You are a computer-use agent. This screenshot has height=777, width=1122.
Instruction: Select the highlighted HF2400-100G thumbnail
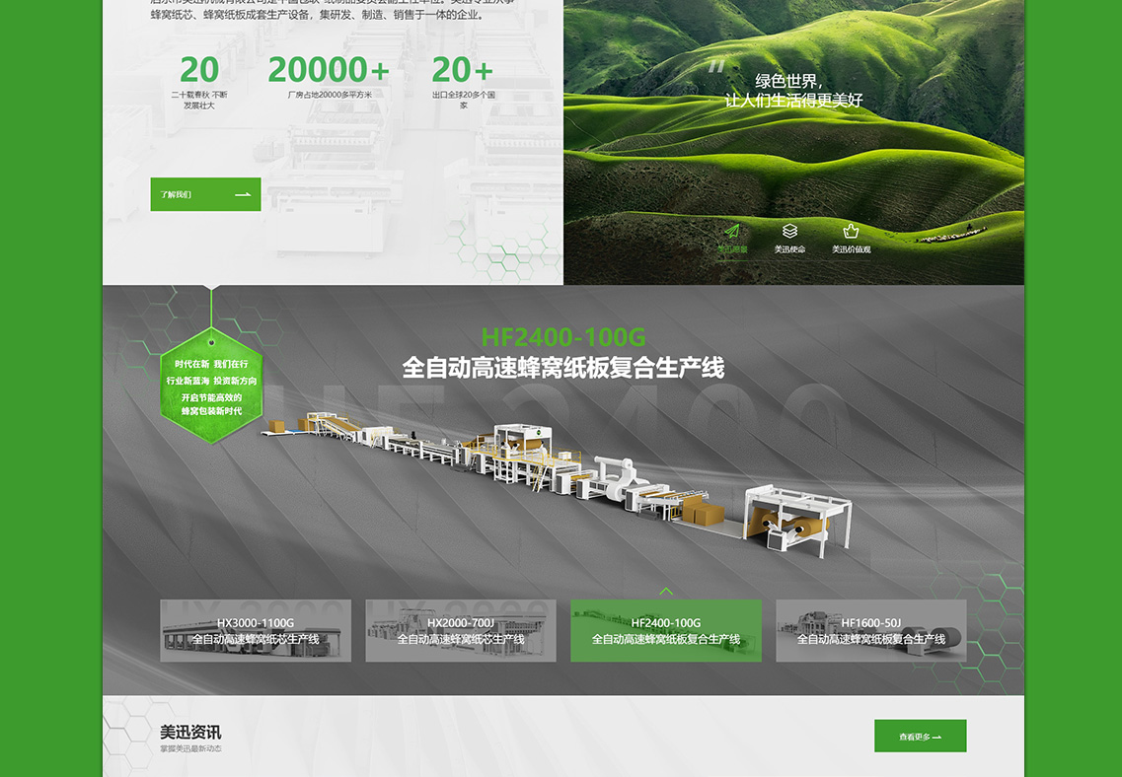point(666,631)
